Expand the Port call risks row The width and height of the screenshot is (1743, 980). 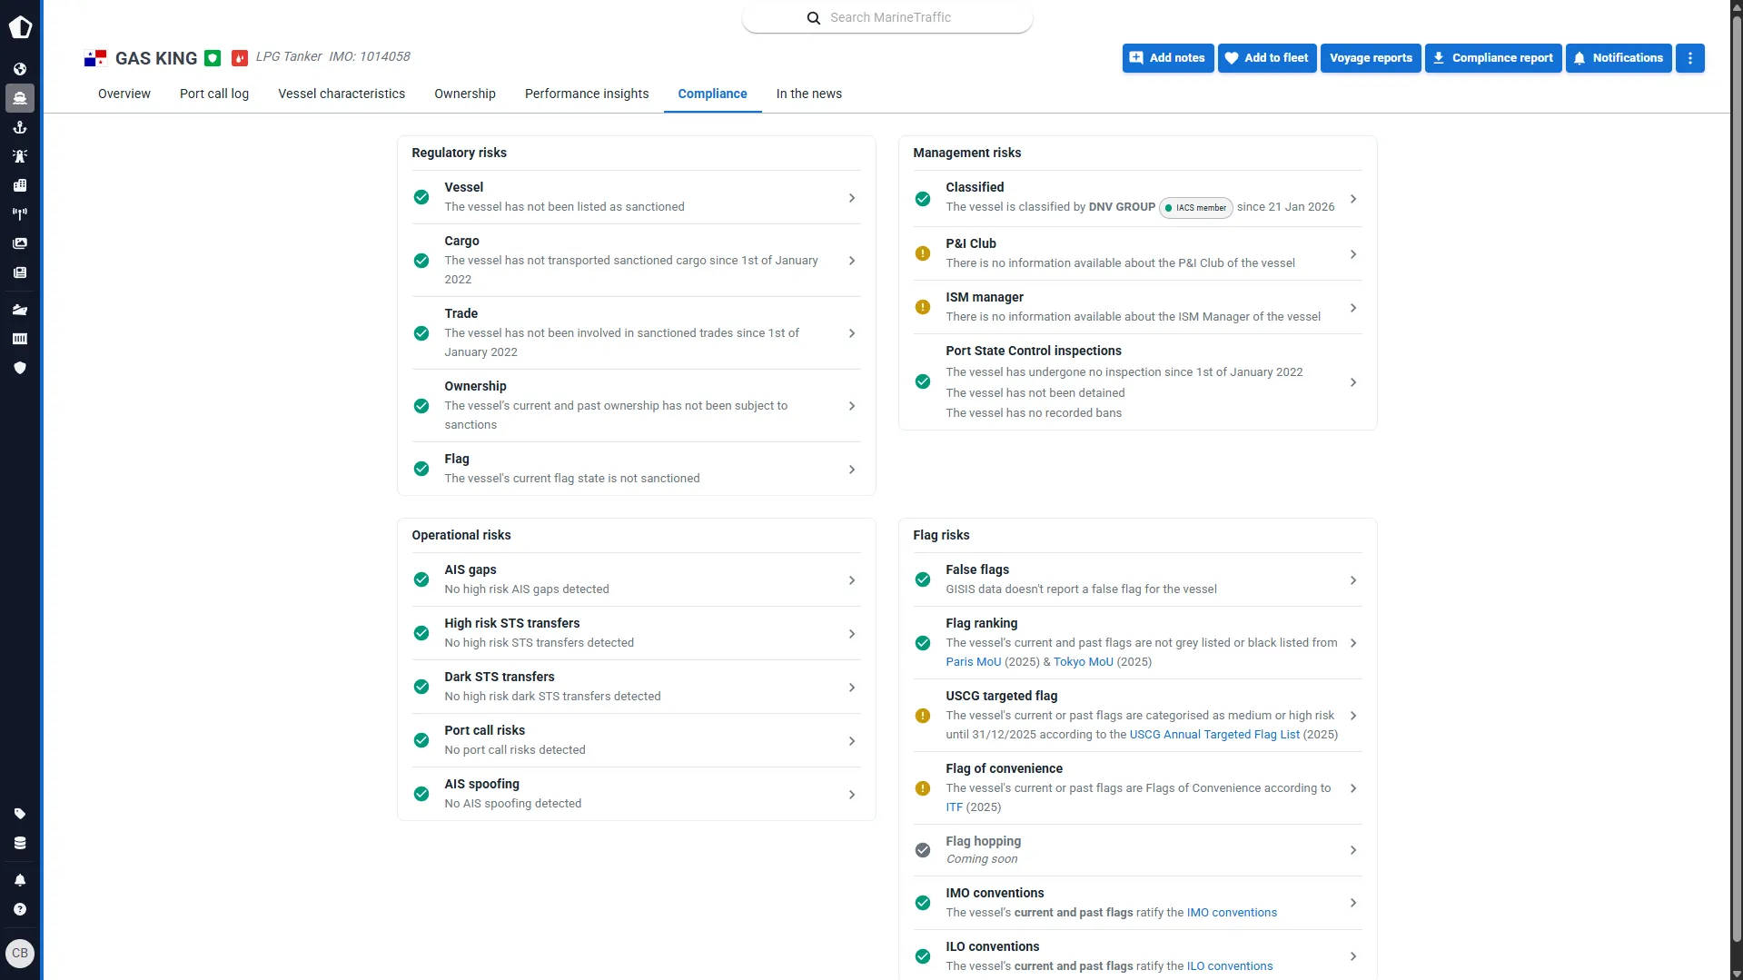636,741
